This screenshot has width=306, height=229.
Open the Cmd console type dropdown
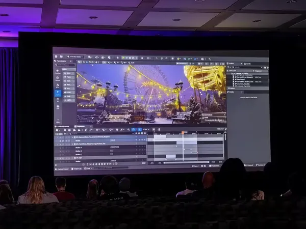(88, 168)
